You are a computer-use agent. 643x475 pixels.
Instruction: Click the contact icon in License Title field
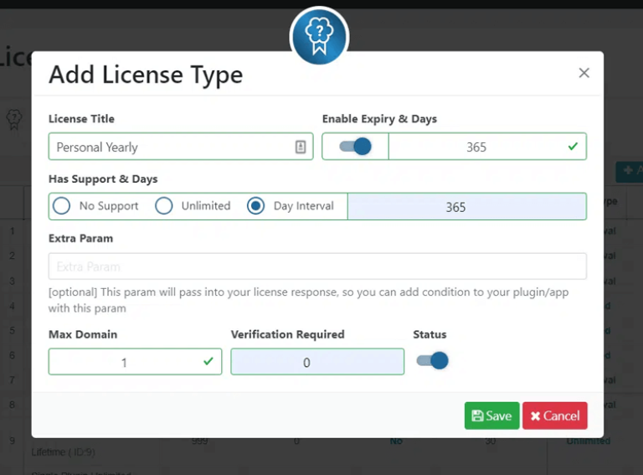pyautogui.click(x=301, y=147)
